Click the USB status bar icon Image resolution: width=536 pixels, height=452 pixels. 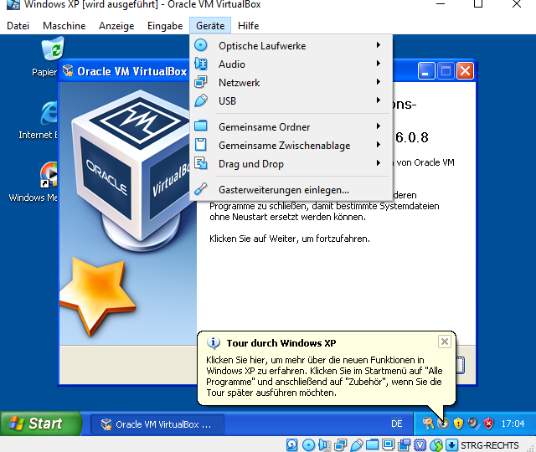(357, 444)
